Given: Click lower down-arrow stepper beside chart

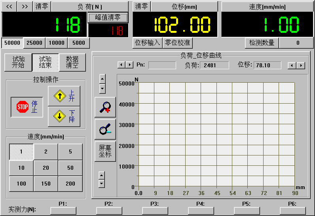Looking at the screenshot, I should pyautogui.click(x=102, y=184).
